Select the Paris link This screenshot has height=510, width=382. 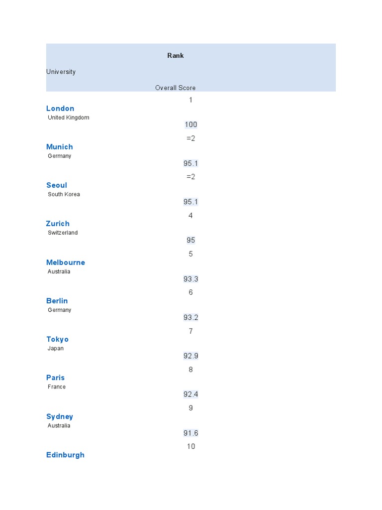pos(56,378)
